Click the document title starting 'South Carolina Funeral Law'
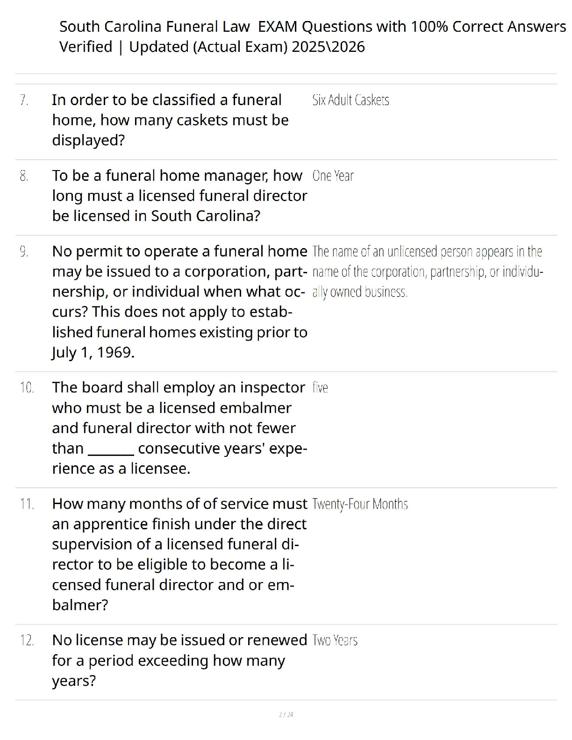The width and height of the screenshot is (572, 740). pos(312,27)
